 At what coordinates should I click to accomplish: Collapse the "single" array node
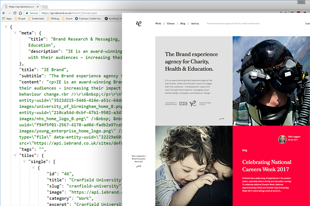tap(24, 162)
